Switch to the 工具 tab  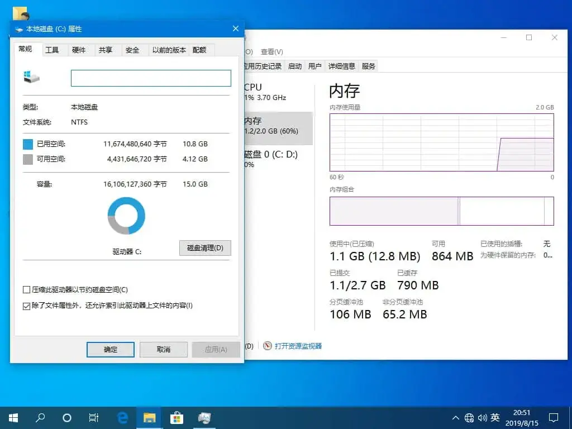pos(52,50)
